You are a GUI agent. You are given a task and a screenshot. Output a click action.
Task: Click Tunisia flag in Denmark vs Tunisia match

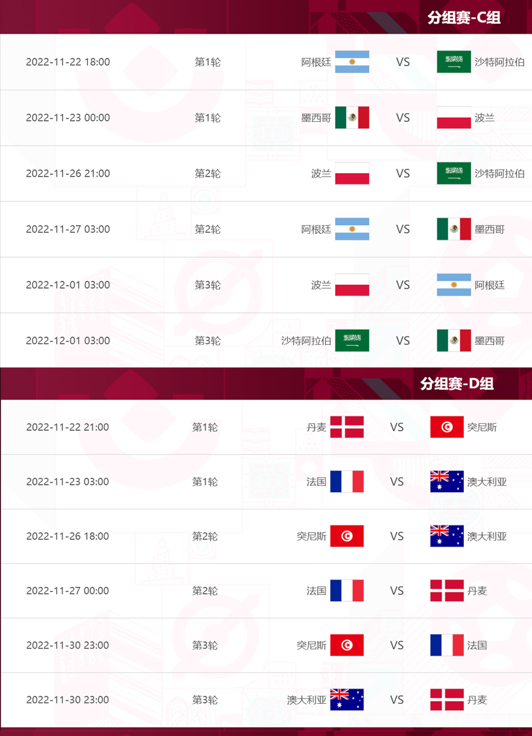click(447, 427)
